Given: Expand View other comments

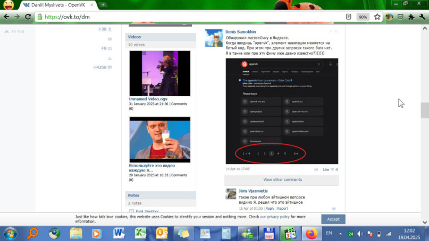Looking at the screenshot, I should (282, 180).
